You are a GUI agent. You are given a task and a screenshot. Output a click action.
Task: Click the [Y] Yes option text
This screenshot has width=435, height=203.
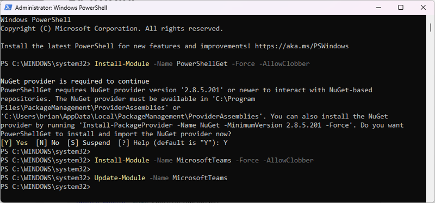click(14, 143)
